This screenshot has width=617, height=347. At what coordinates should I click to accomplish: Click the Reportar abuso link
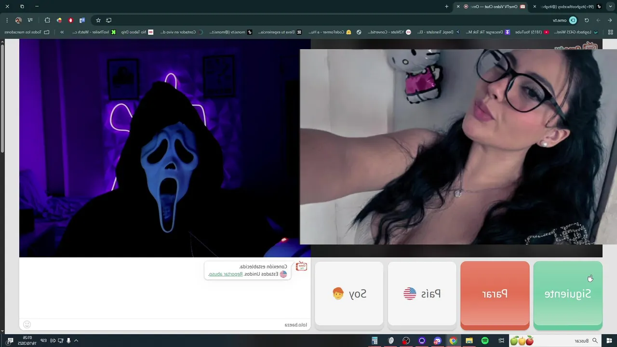pos(226,274)
